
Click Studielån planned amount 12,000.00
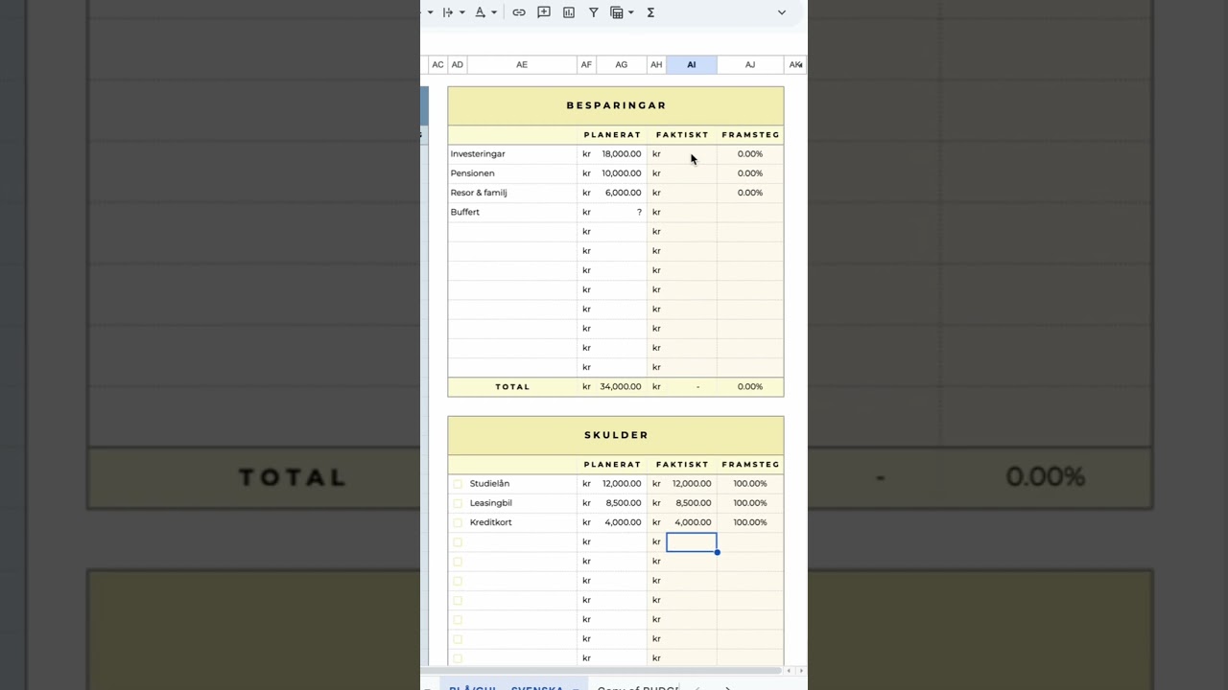click(x=622, y=484)
